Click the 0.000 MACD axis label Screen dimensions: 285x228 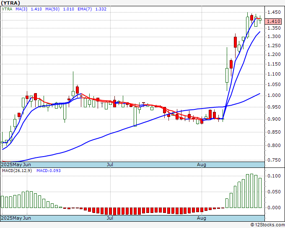274,208
